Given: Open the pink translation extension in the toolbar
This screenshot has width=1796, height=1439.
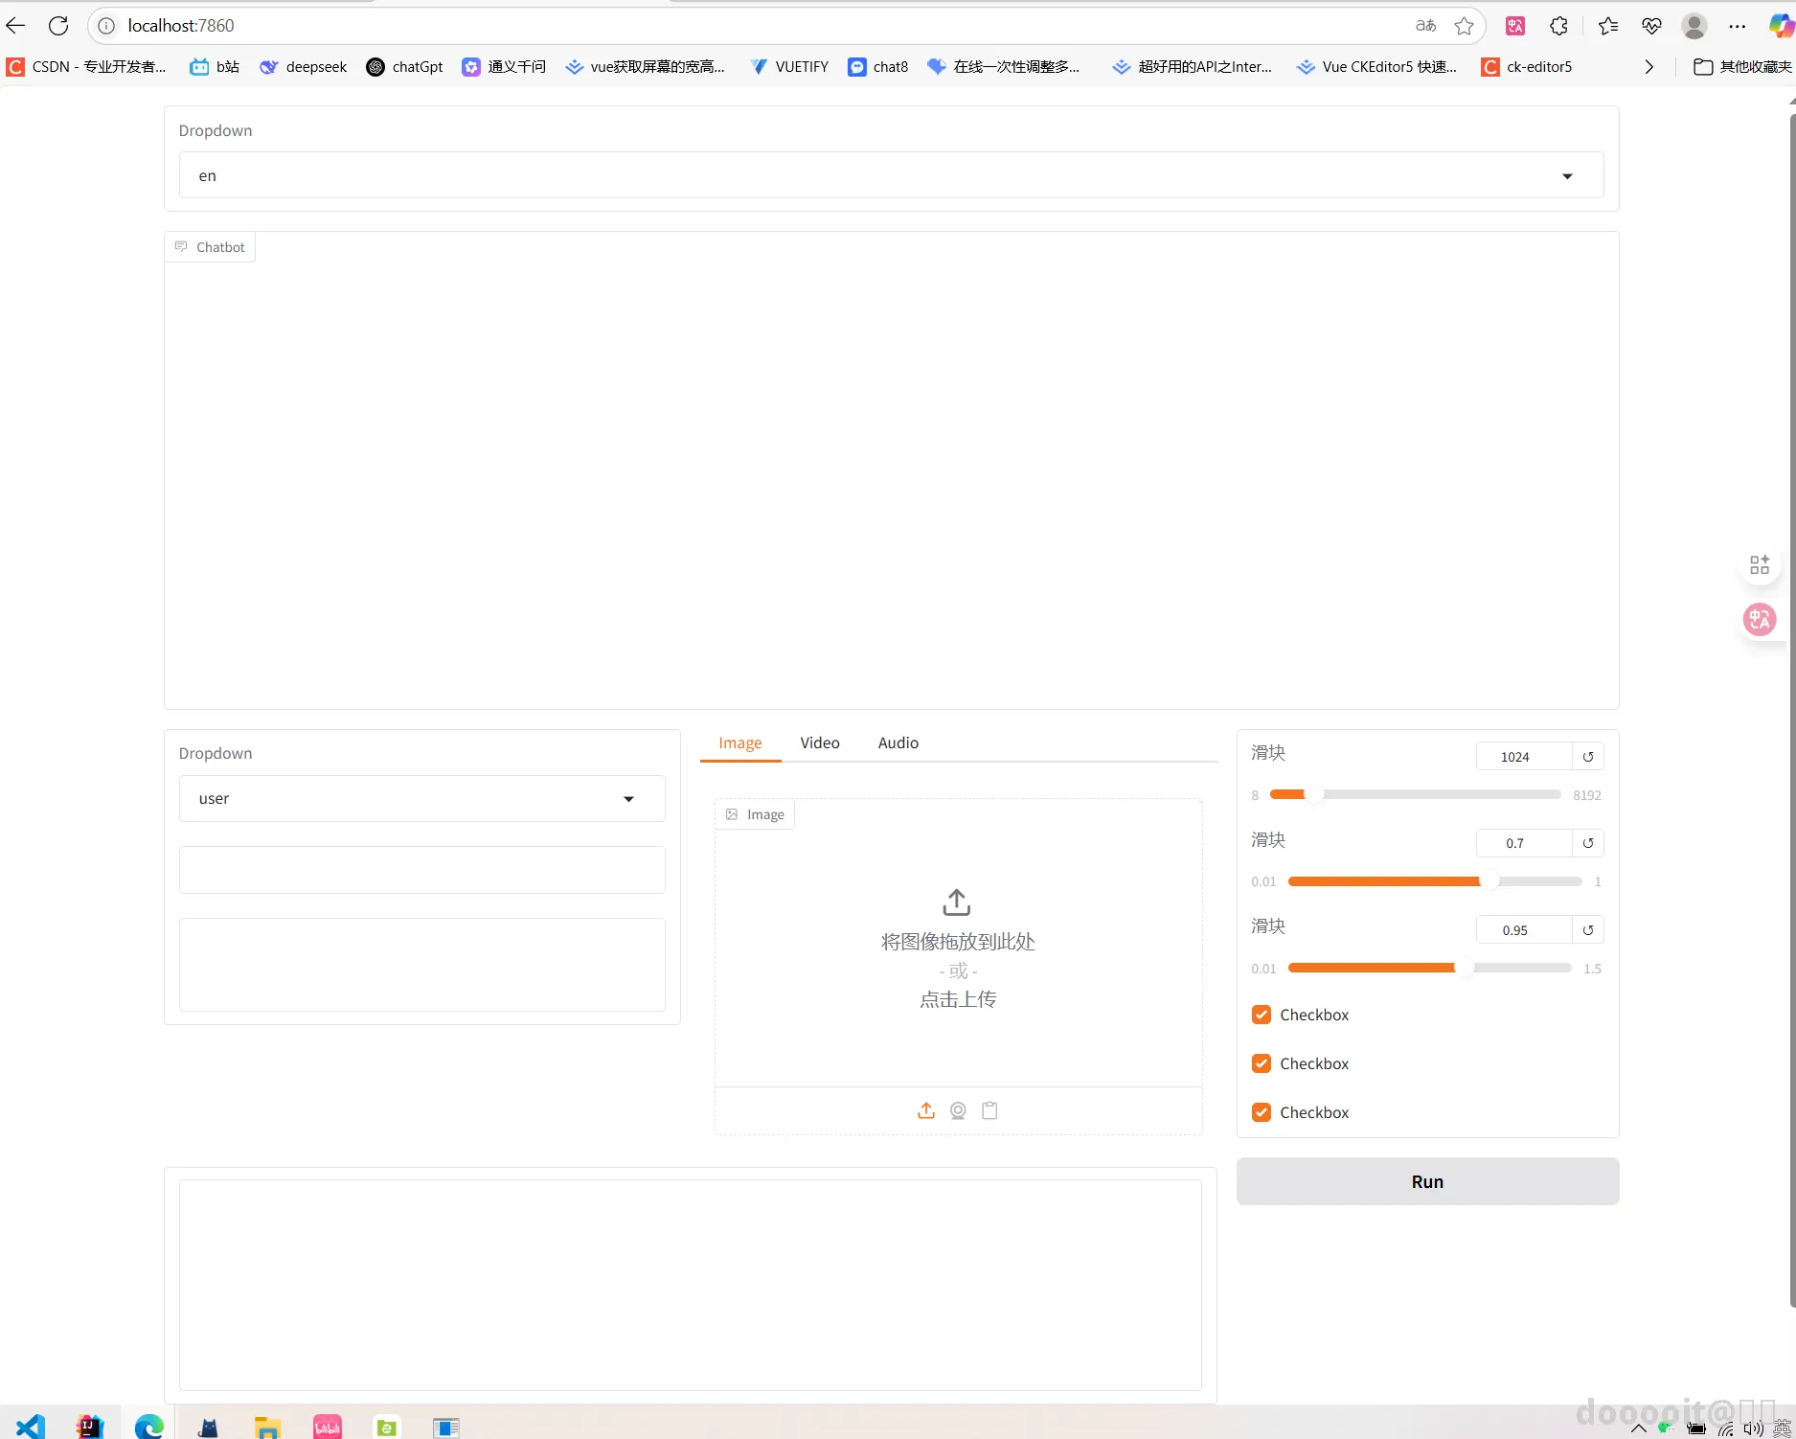Looking at the screenshot, I should click(1515, 26).
